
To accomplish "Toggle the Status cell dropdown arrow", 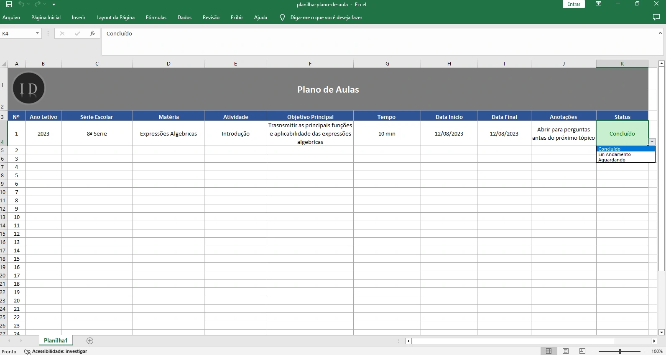I will coord(652,142).
